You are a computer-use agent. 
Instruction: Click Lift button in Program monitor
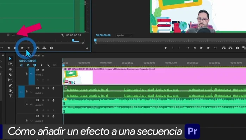(x=223, y=48)
